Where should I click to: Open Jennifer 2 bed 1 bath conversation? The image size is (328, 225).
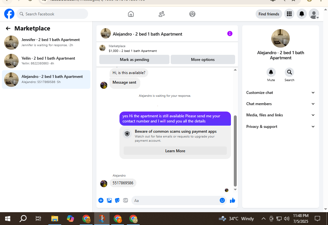46,43
